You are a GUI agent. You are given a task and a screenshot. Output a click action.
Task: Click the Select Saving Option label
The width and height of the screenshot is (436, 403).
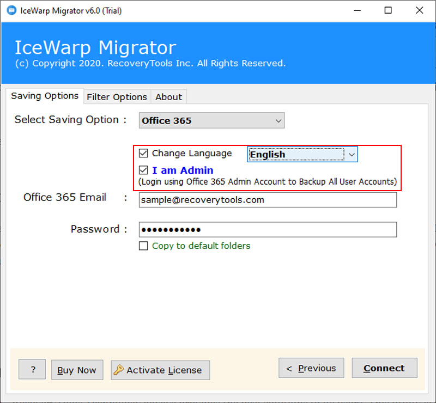(70, 120)
